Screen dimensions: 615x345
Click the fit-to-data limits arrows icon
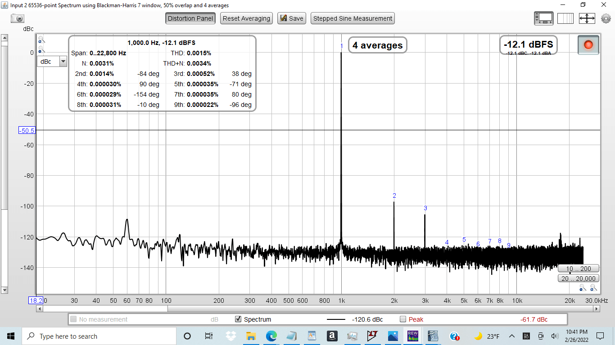pyautogui.click(x=587, y=18)
